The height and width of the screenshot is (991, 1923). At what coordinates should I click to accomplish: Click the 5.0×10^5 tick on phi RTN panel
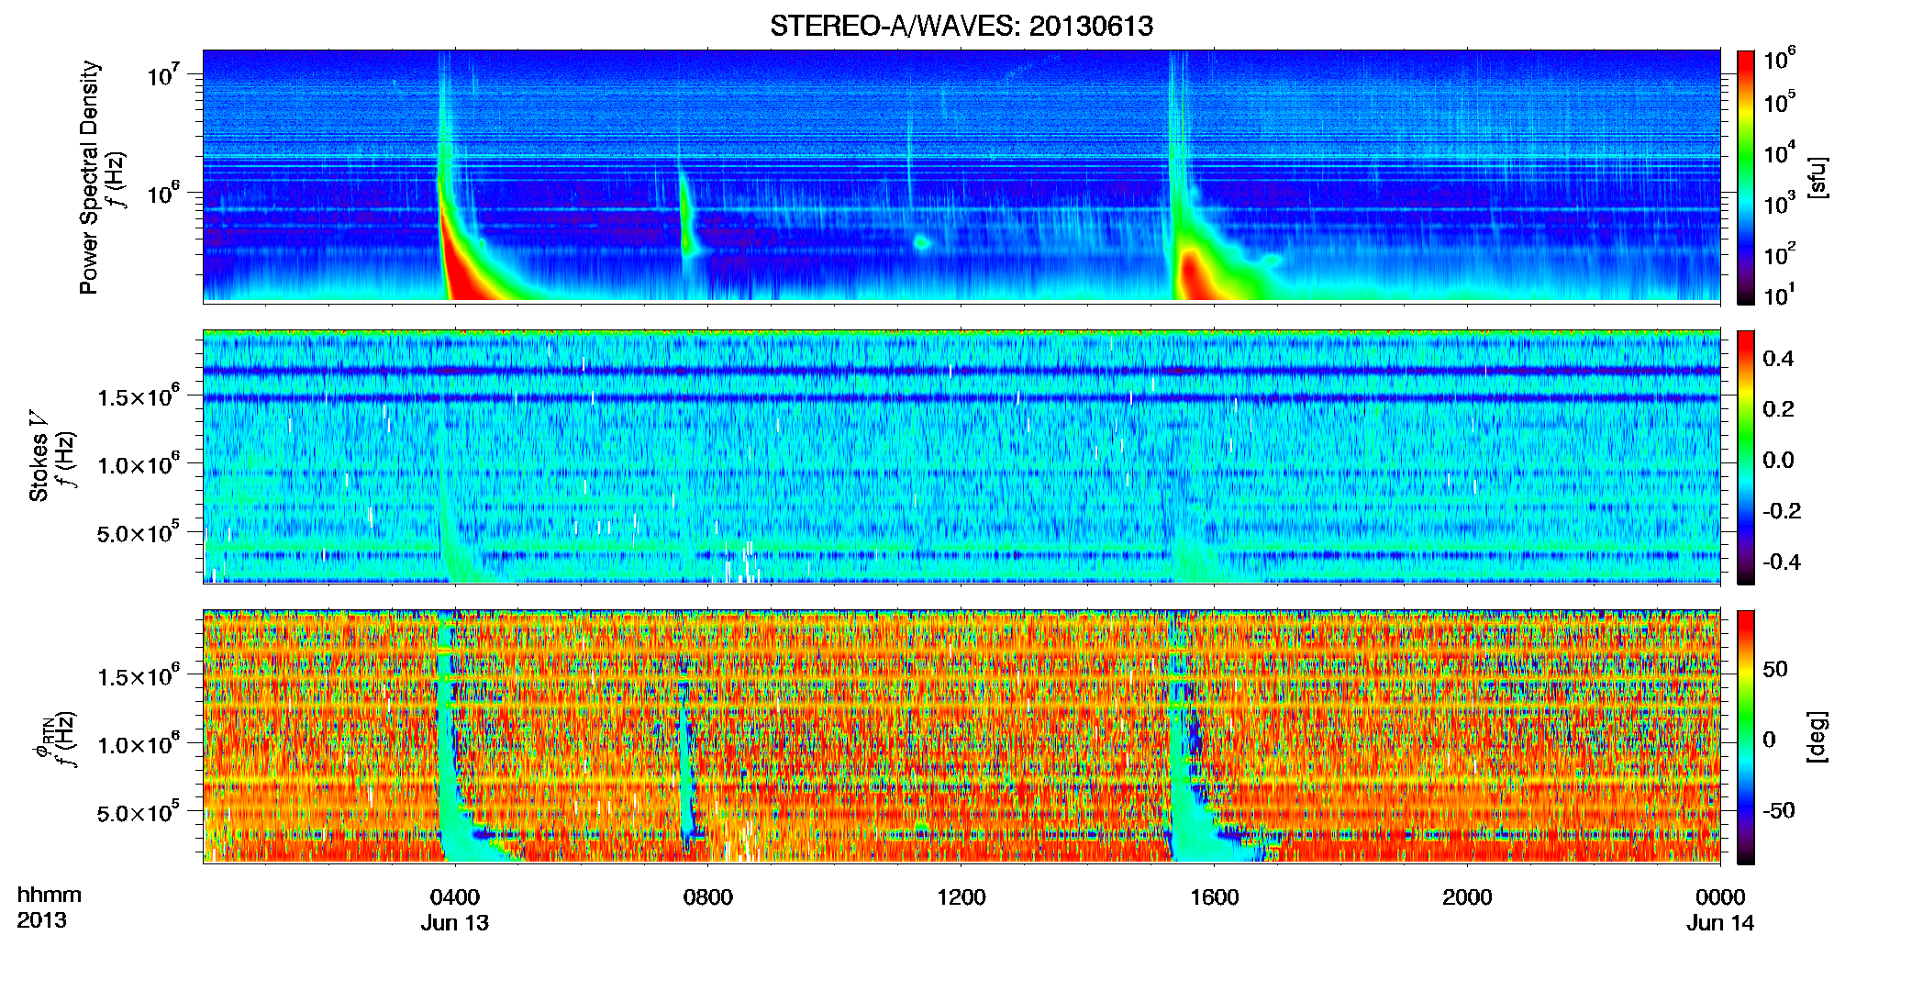pyautogui.click(x=138, y=812)
